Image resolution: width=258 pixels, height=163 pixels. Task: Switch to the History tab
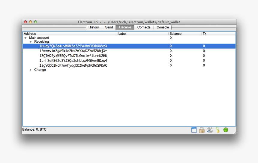coord(94,27)
